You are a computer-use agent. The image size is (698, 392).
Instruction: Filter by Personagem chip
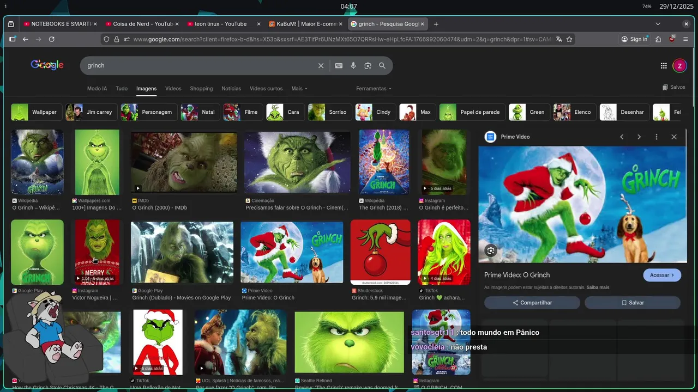(148, 112)
